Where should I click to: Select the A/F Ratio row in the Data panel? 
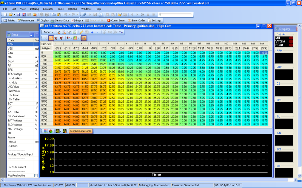pos(23,112)
